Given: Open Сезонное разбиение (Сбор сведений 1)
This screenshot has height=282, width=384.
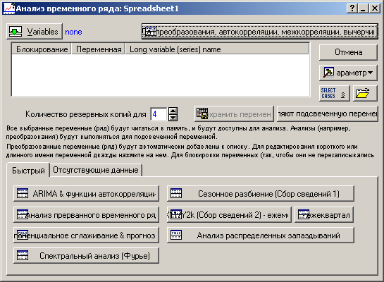Looking at the screenshot, I should point(261,194).
